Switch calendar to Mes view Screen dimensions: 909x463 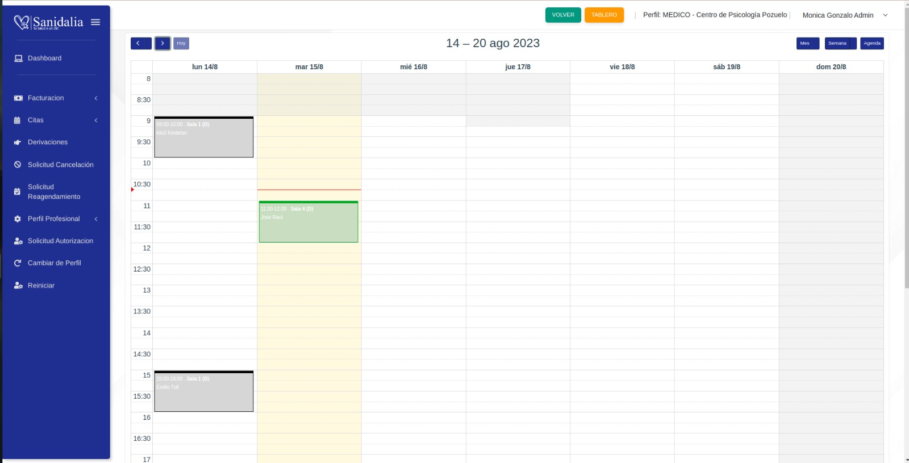pos(807,43)
